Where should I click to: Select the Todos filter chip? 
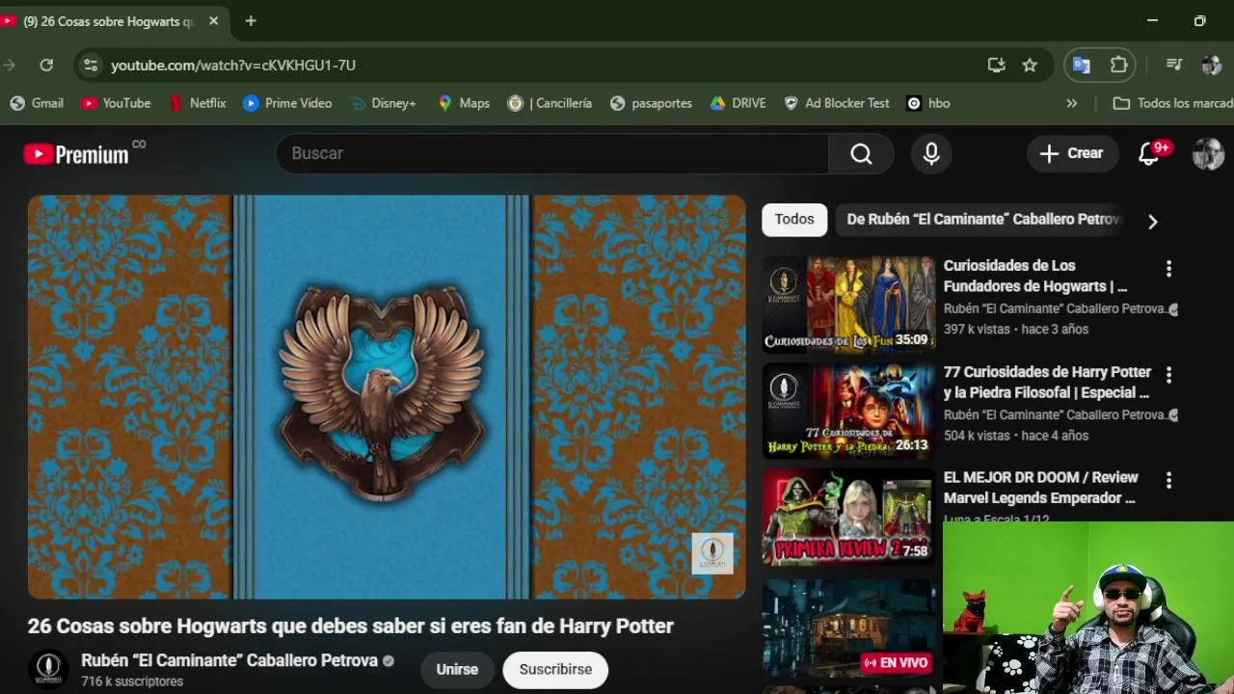(x=794, y=220)
